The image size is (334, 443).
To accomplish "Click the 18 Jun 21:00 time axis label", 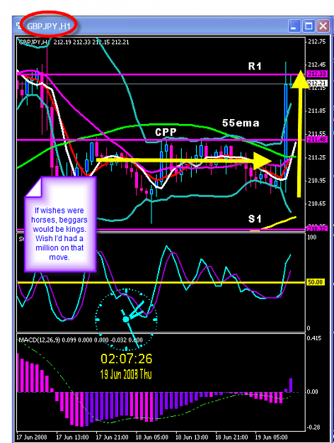I will tap(231, 437).
